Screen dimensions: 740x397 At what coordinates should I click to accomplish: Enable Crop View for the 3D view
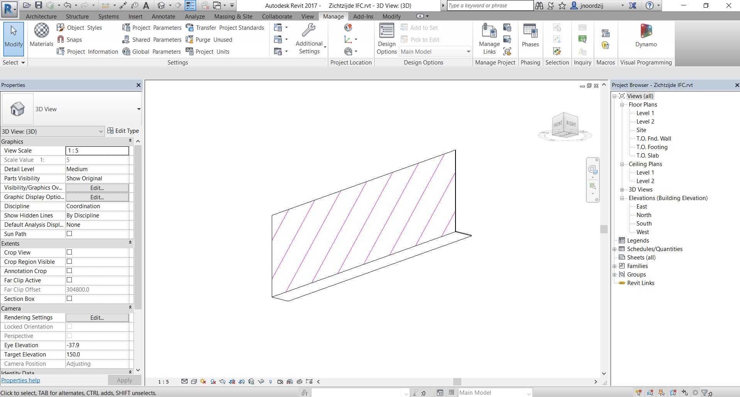pyautogui.click(x=69, y=252)
